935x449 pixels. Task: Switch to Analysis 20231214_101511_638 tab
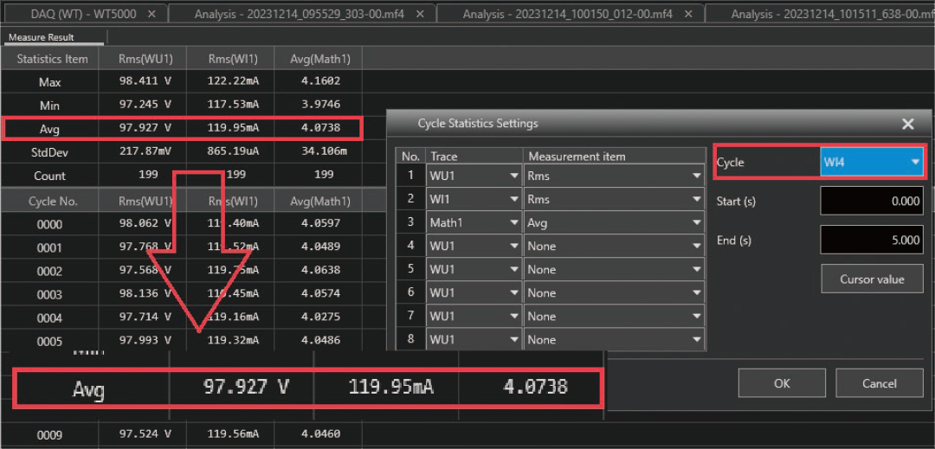pos(822,14)
